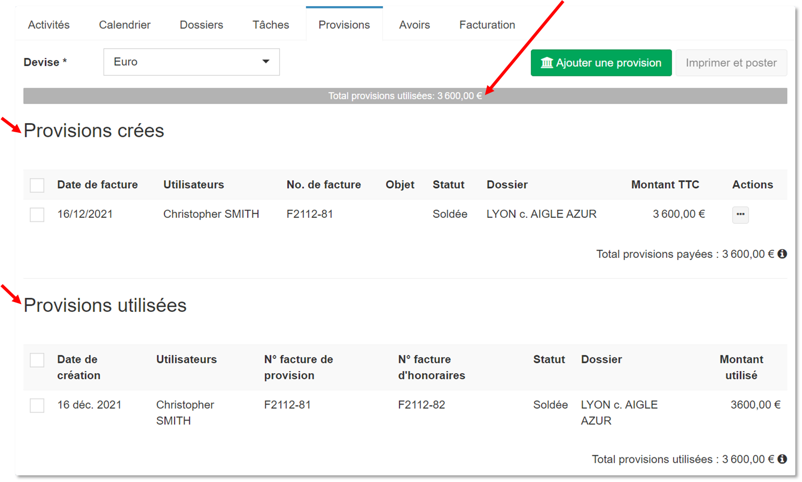
Task: Check the 16 déc. 2021 used provision row
Action: pyautogui.click(x=37, y=405)
